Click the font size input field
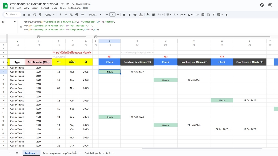The width and height of the screenshot is (278, 156). coord(112,15)
